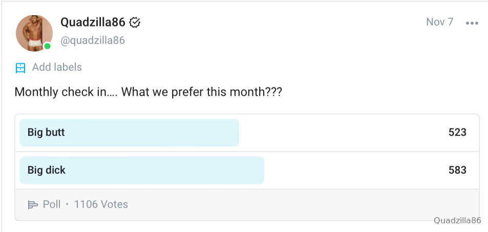The height and width of the screenshot is (232, 488).
Task: Click the Nov 7 post date
Action: [439, 22]
